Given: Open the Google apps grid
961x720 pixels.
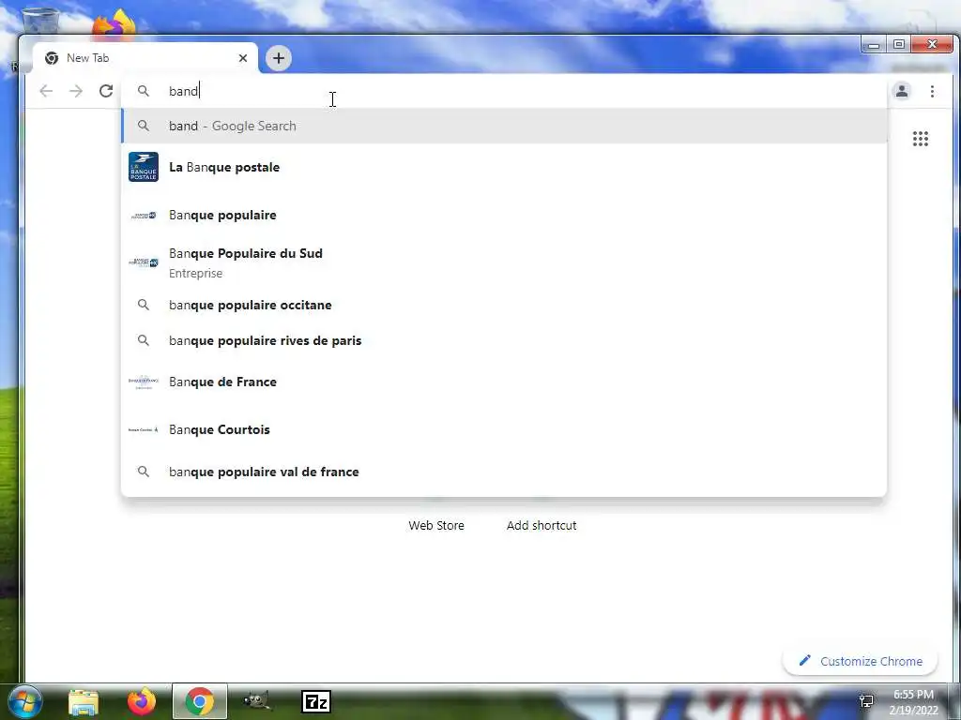Looking at the screenshot, I should [921, 139].
